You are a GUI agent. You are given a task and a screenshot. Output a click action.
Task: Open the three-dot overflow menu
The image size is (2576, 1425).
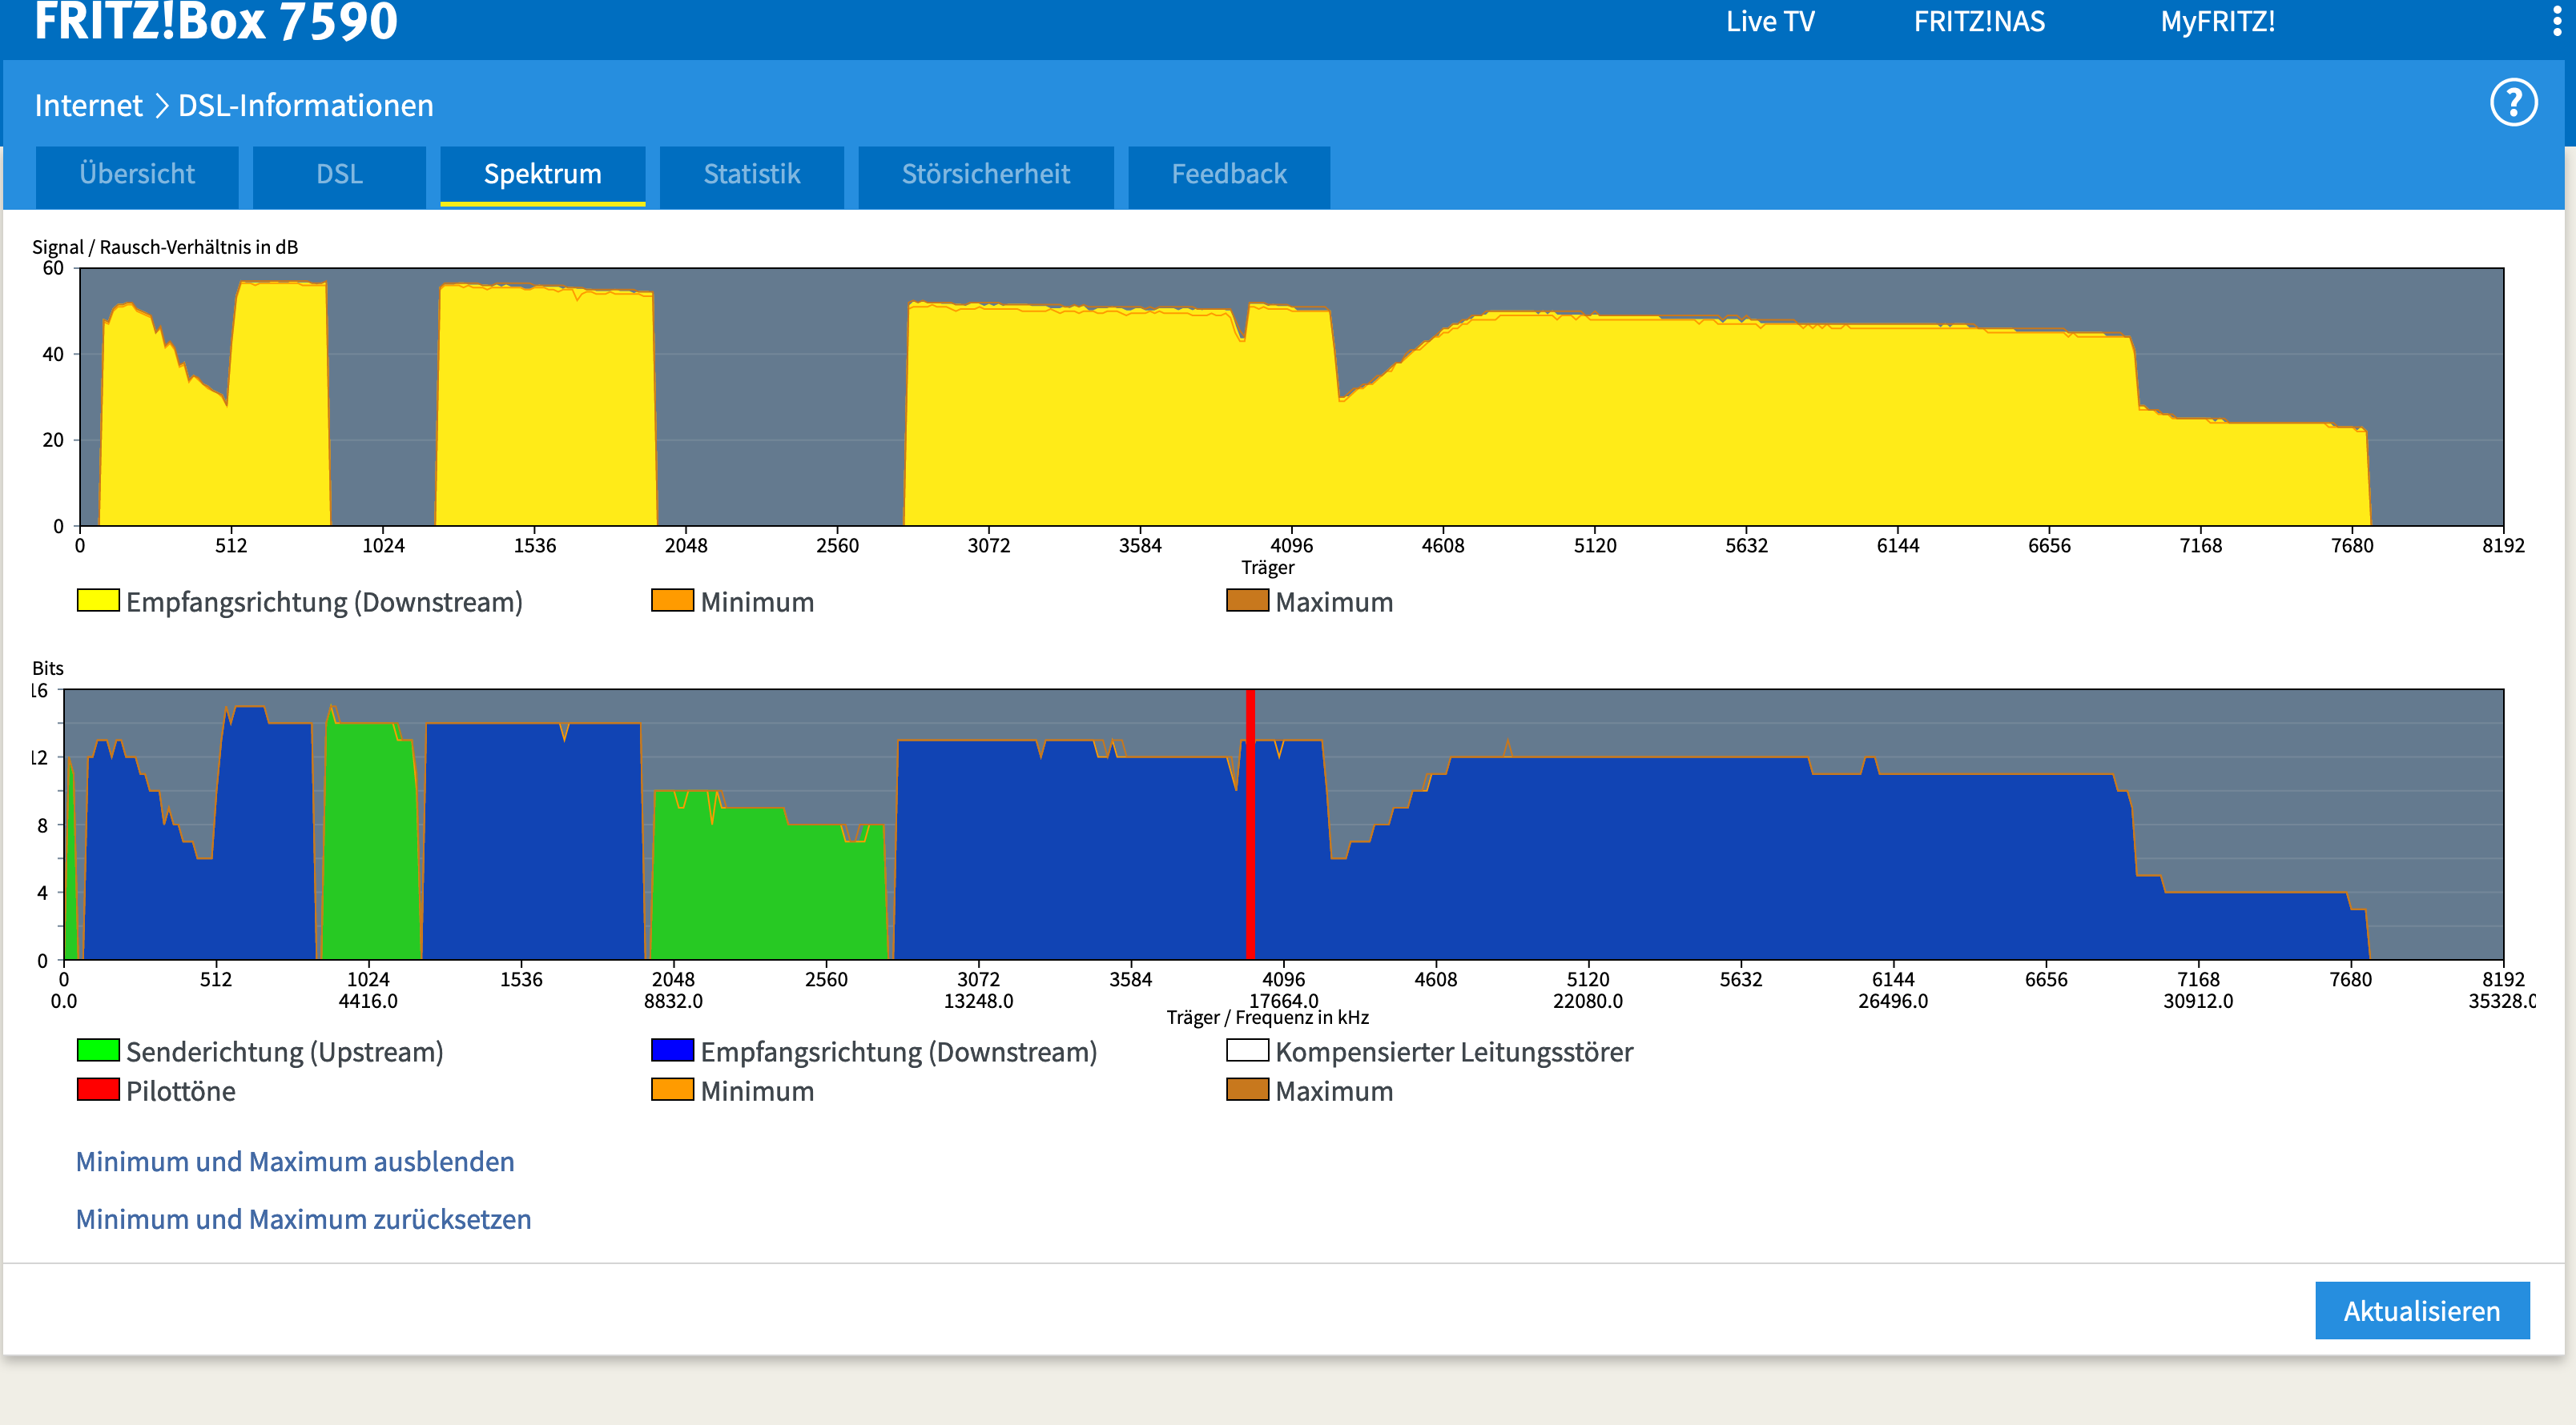coord(2556,20)
